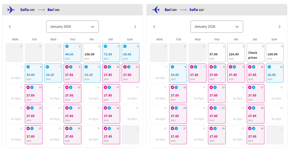Click discount percent icon on outbound January 1

pos(67,46)
